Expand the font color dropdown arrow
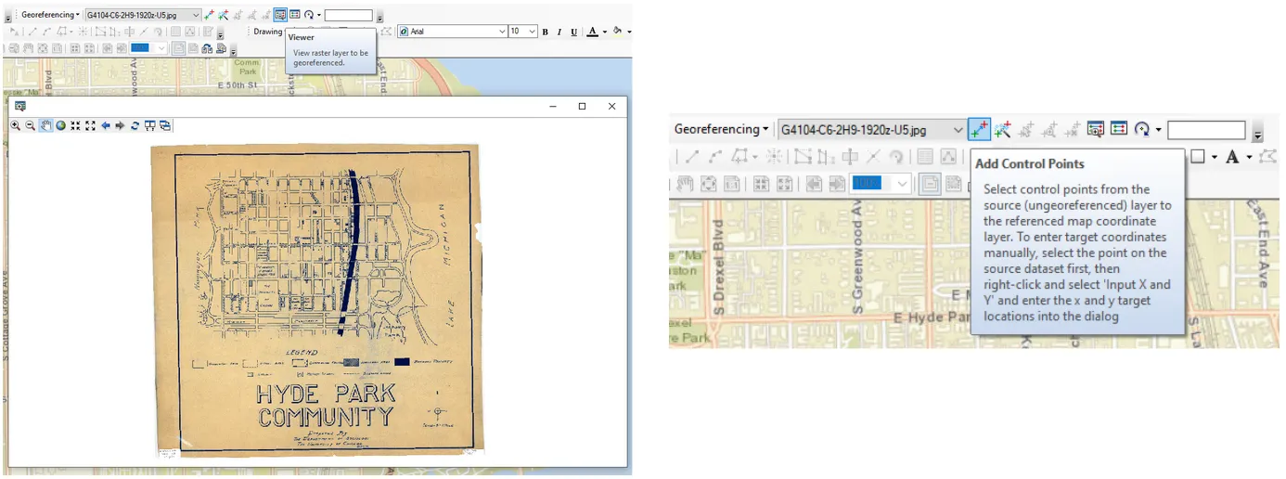Image resolution: width=1286 pixels, height=479 pixels. pos(605,32)
